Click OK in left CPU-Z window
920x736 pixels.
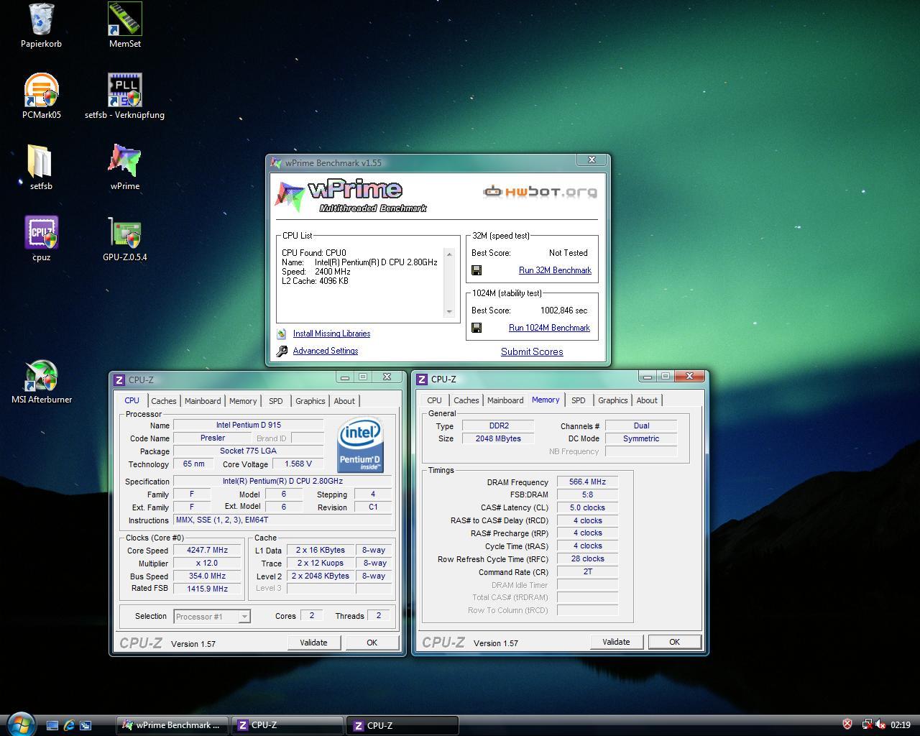[372, 643]
